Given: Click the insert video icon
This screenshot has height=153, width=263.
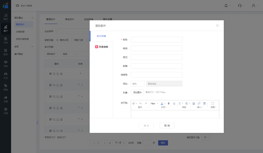Looking at the screenshot, I should tap(205, 103).
